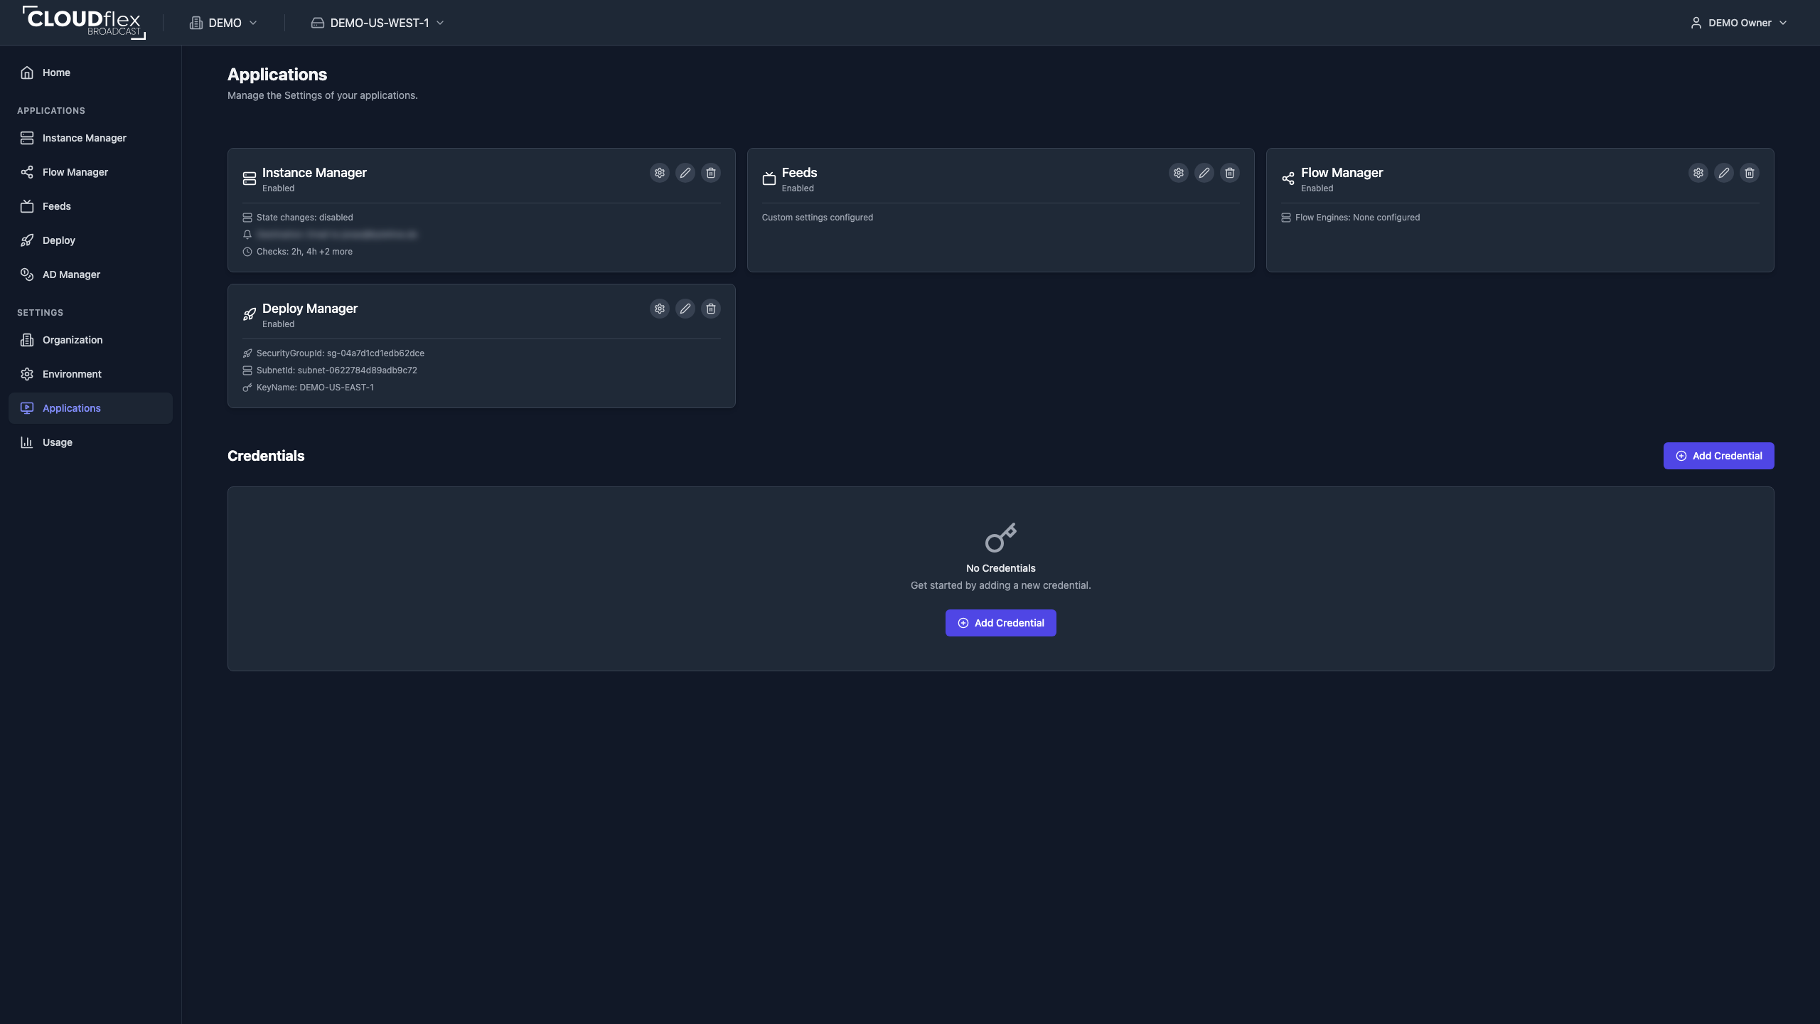Image resolution: width=1820 pixels, height=1024 pixels.
Task: Delete the Instance Manager application
Action: click(x=711, y=173)
